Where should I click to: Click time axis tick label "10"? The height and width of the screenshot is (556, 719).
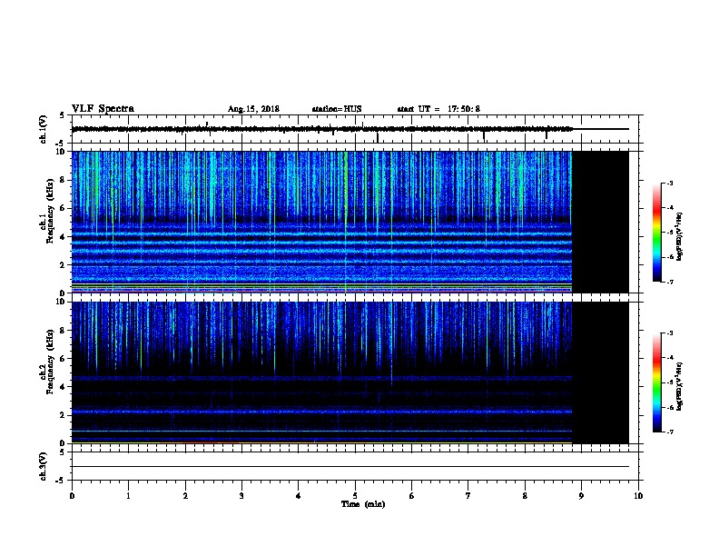(x=638, y=496)
